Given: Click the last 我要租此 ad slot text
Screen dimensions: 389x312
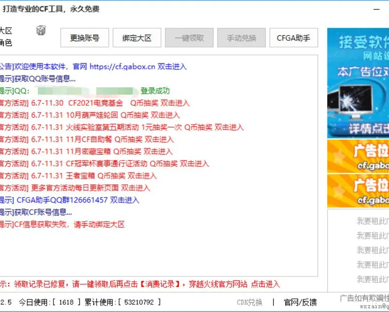Looking at the screenshot, I should coord(373,279).
